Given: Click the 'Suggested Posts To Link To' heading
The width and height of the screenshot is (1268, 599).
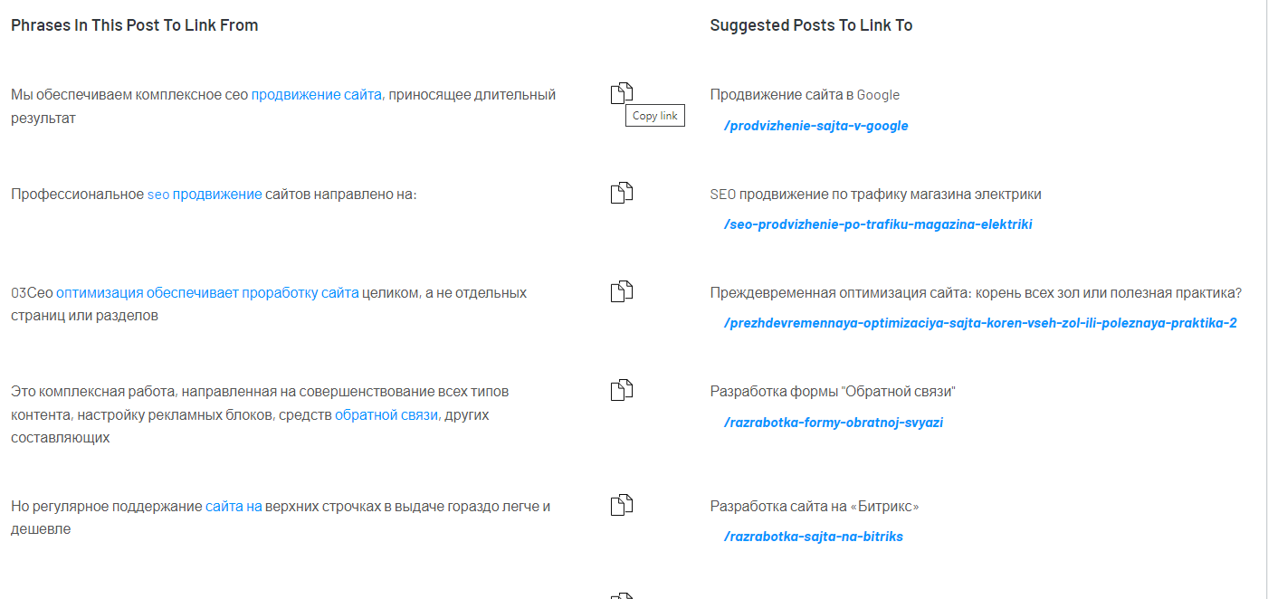Looking at the screenshot, I should [811, 25].
